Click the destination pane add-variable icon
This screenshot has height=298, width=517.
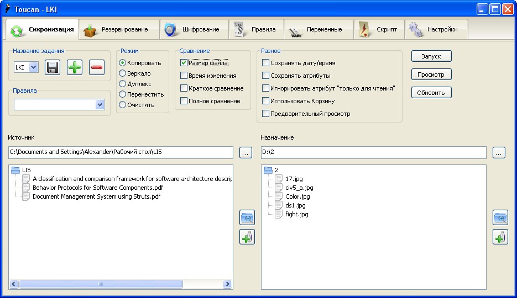[500, 237]
